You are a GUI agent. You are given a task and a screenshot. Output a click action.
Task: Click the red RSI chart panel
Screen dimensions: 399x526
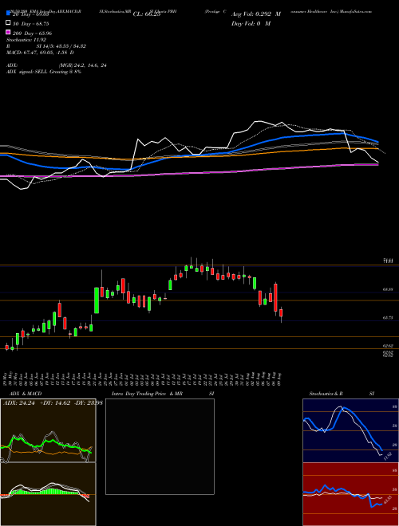click(x=350, y=494)
